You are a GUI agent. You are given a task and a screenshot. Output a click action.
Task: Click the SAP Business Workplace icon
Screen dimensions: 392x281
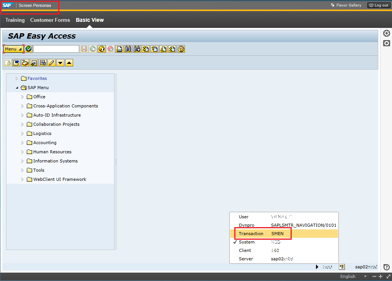click(25, 63)
